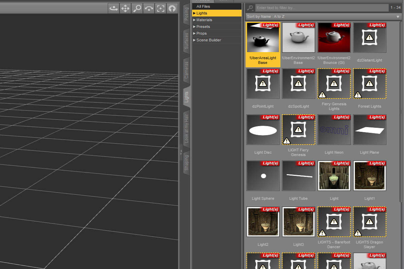Select the Light Disc preset thumbnail
The height and width of the screenshot is (269, 404).
(x=263, y=129)
